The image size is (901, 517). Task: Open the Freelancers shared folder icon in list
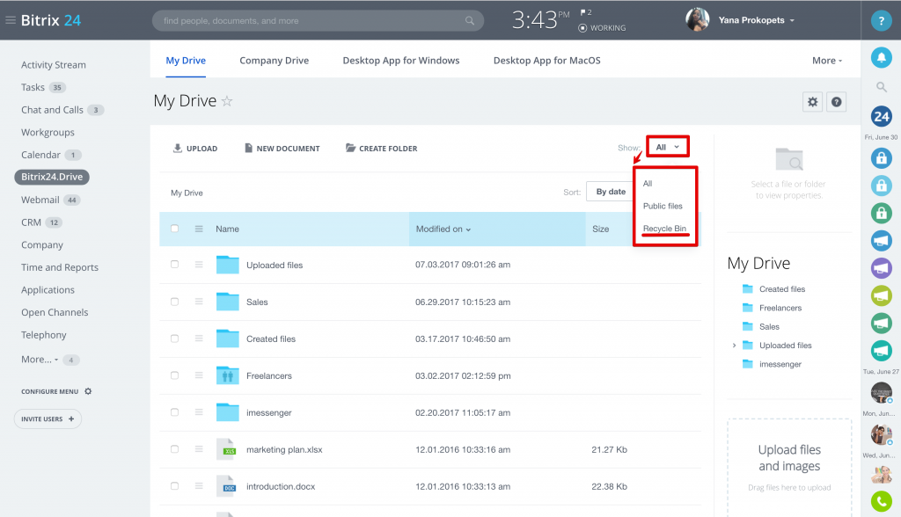point(228,375)
